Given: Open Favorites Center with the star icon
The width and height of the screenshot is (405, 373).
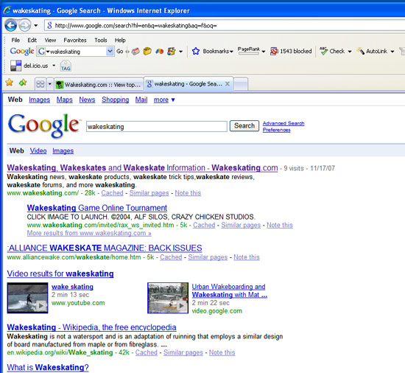Looking at the screenshot, I should point(10,83).
